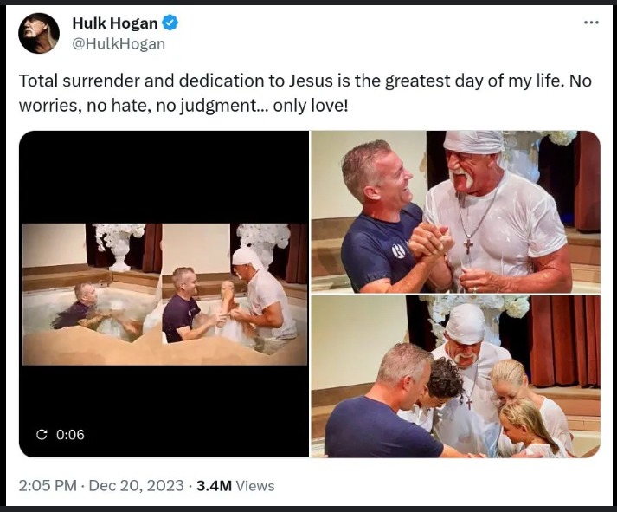Click cross necklace in the handshake photo
Image resolution: width=617 pixels, height=512 pixels.
pyautogui.click(x=468, y=246)
